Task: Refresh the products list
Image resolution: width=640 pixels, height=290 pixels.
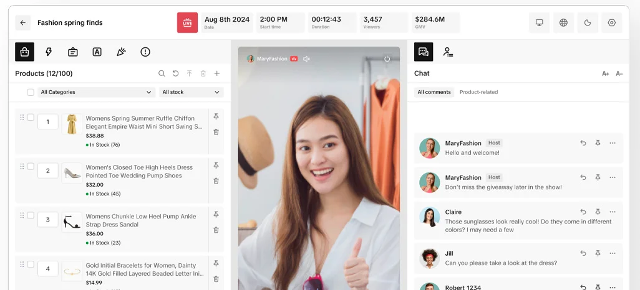Action: (x=175, y=73)
